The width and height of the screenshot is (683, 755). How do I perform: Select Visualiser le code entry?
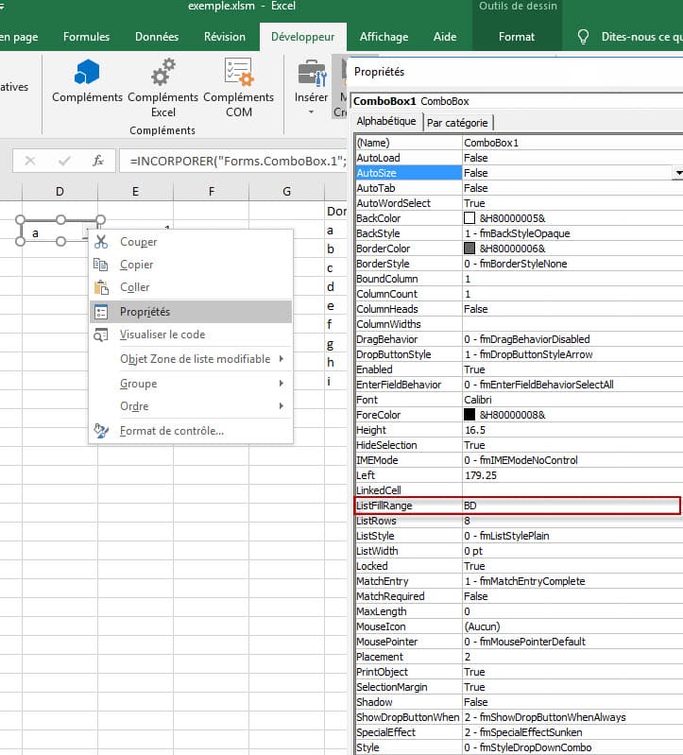point(162,335)
